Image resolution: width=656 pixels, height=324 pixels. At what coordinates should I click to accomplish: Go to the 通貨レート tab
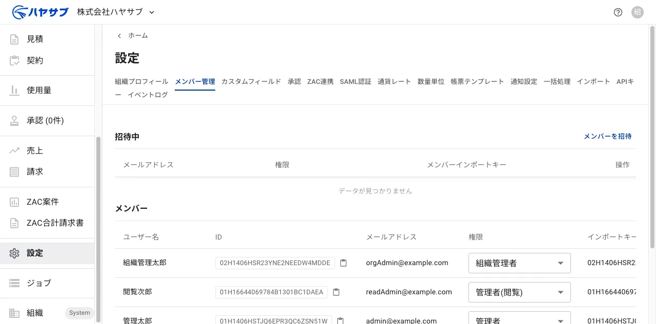pos(394,81)
